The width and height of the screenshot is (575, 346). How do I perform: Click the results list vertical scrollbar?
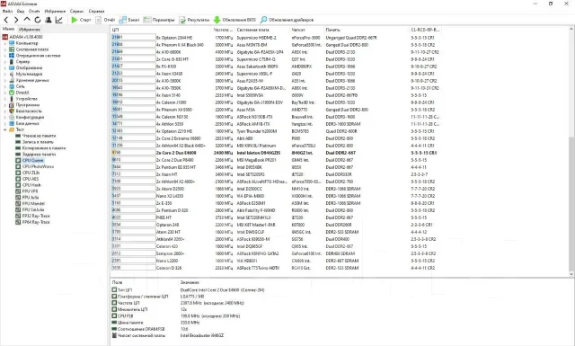571,151
